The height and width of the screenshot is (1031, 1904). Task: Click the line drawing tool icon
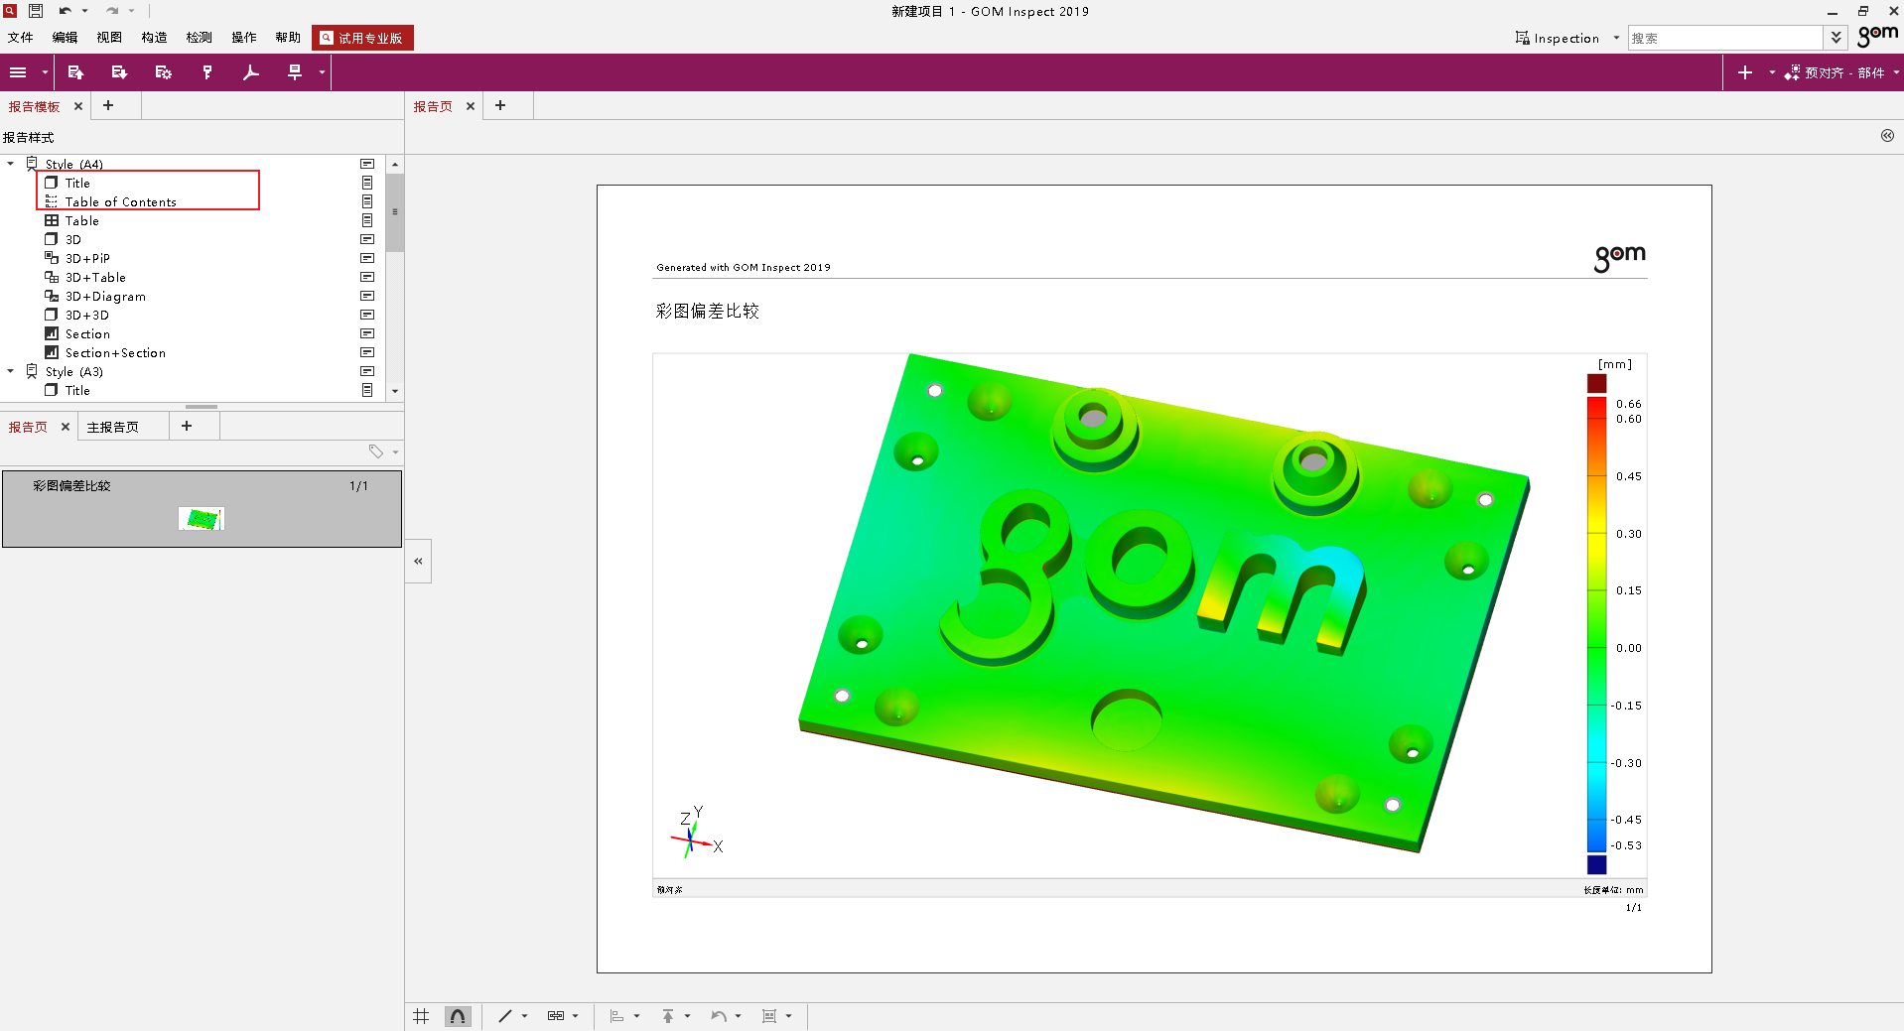pos(505,1016)
